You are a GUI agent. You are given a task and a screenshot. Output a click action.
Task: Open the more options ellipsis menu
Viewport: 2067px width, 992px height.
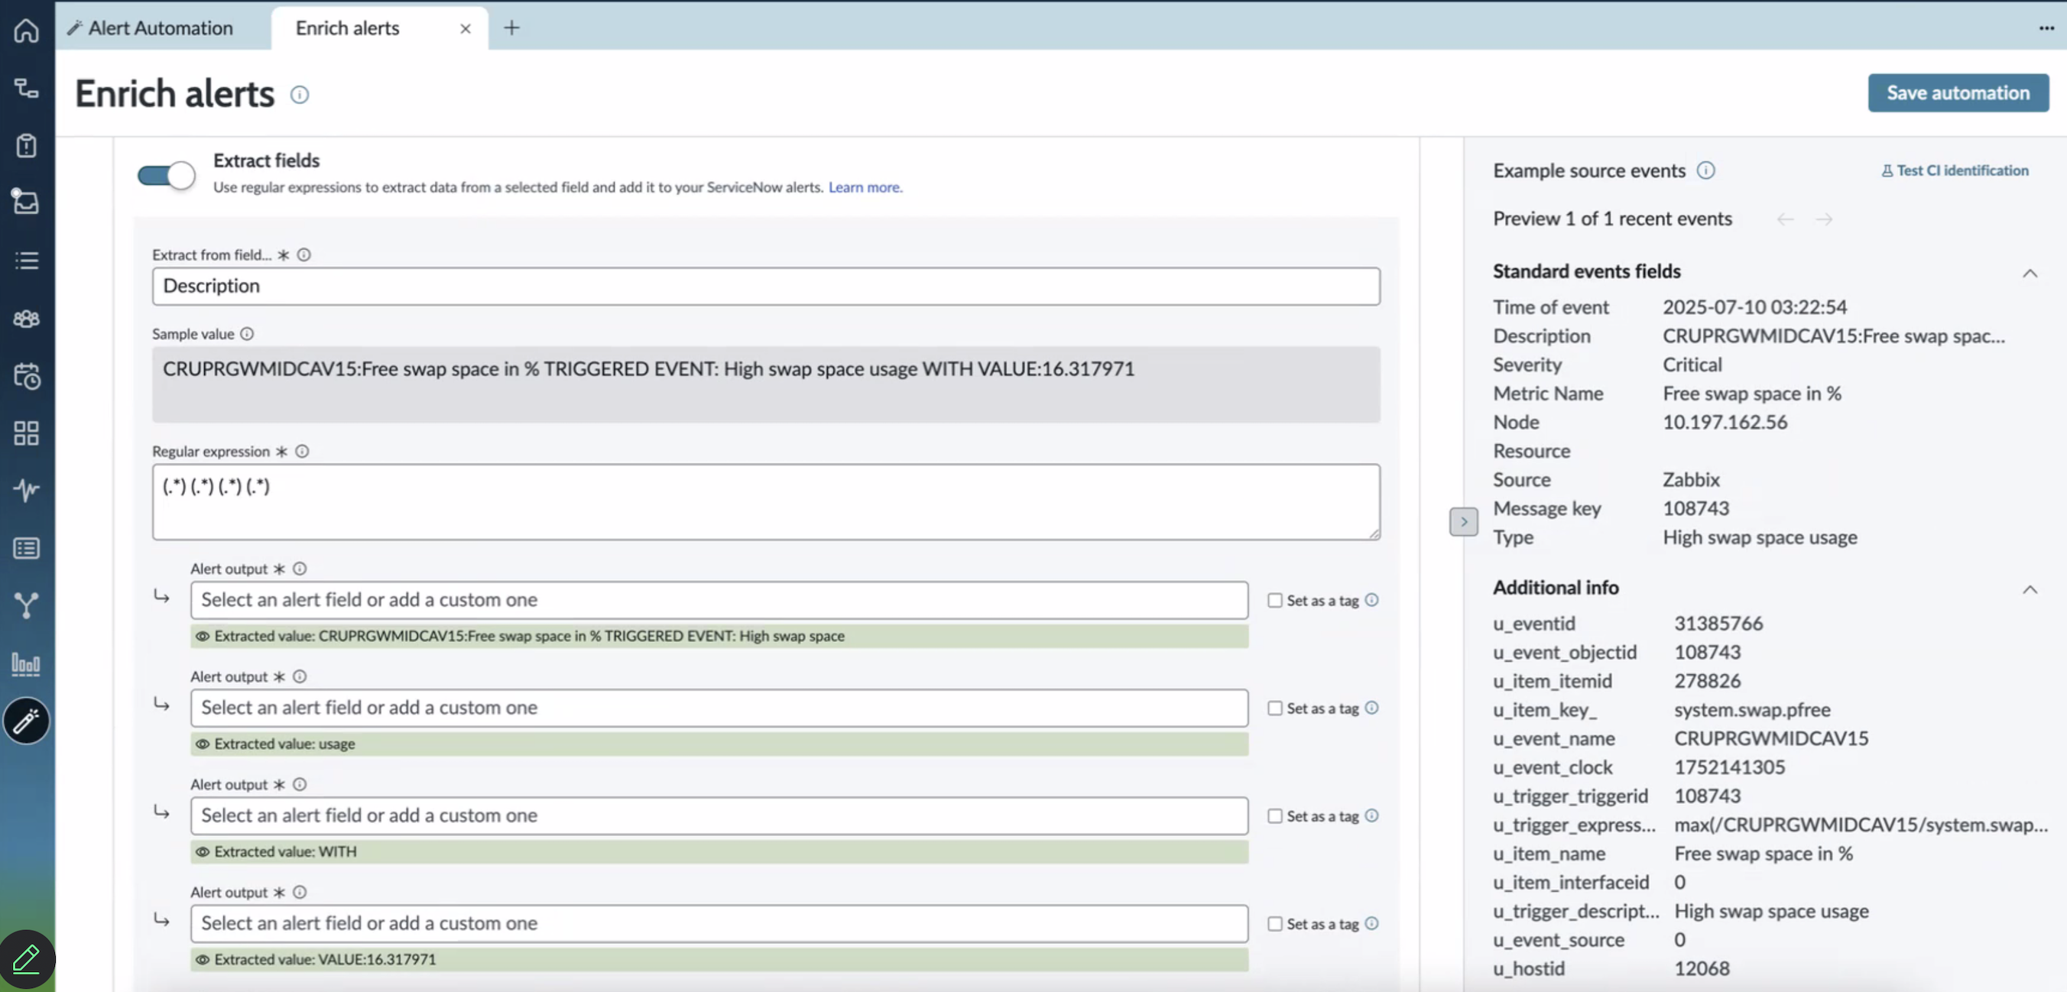[2046, 28]
